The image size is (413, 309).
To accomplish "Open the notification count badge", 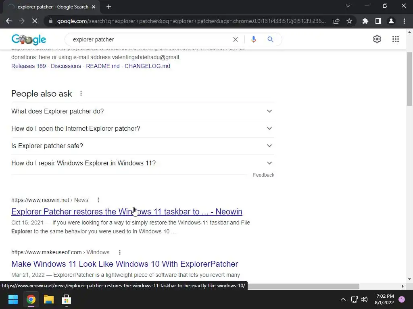I will pos(402,299).
